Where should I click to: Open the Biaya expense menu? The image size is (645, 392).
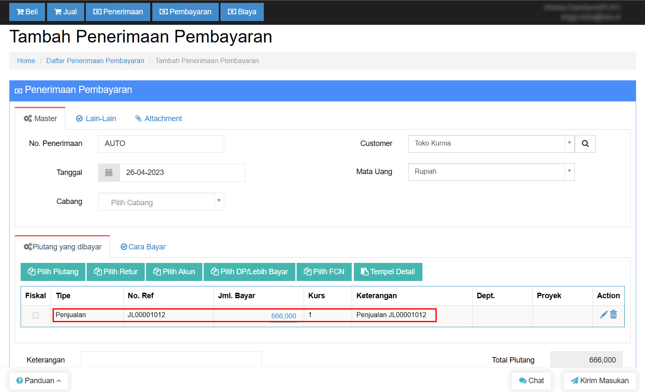tap(242, 12)
